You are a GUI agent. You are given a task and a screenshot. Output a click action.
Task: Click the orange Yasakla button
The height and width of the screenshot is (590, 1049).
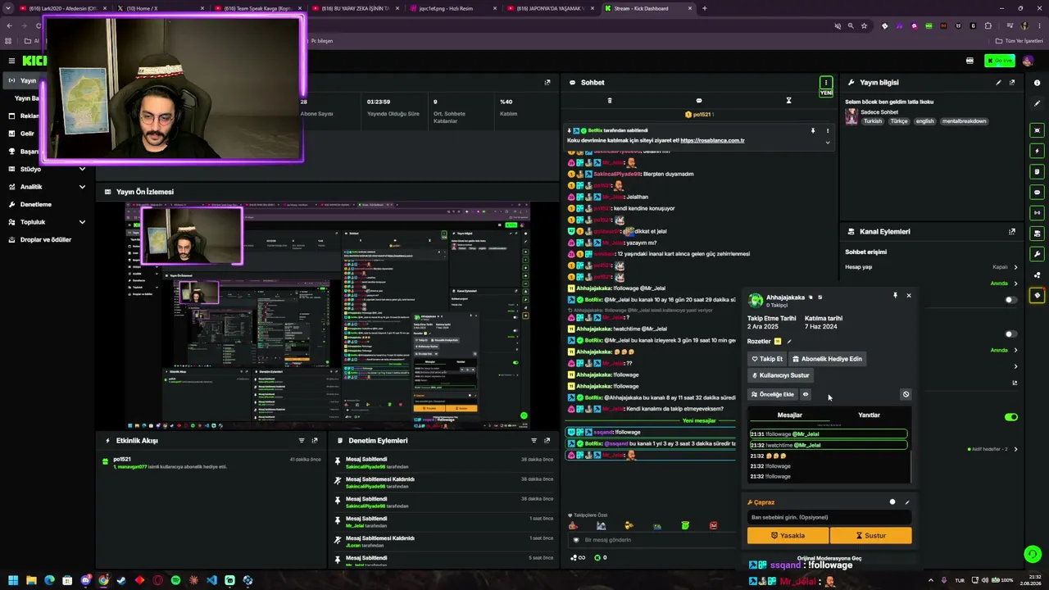(788, 536)
